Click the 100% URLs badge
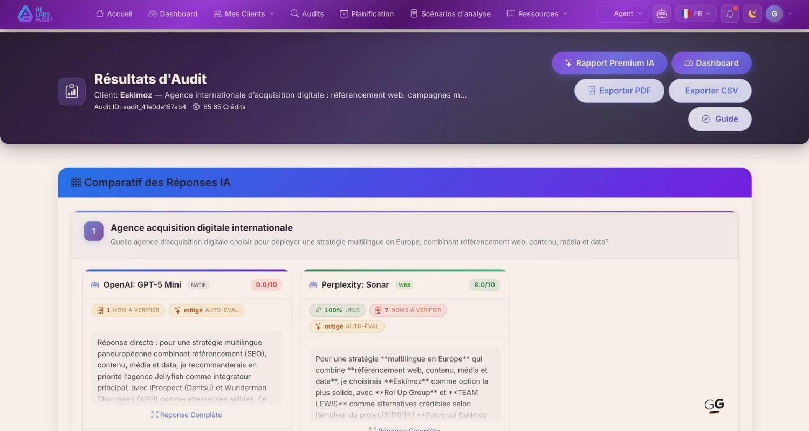 tap(337, 310)
